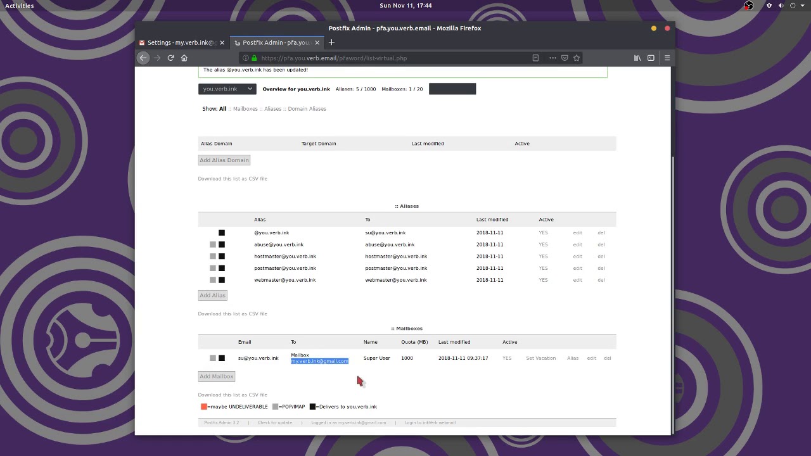Bookmark this page with the star
Image resolution: width=811 pixels, height=456 pixels.
[x=577, y=58]
